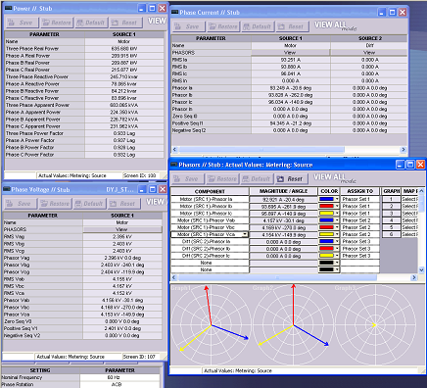Select the Nominal Frequency value field
Image resolution: width=427 pixels, height=388 pixels.
119,377
